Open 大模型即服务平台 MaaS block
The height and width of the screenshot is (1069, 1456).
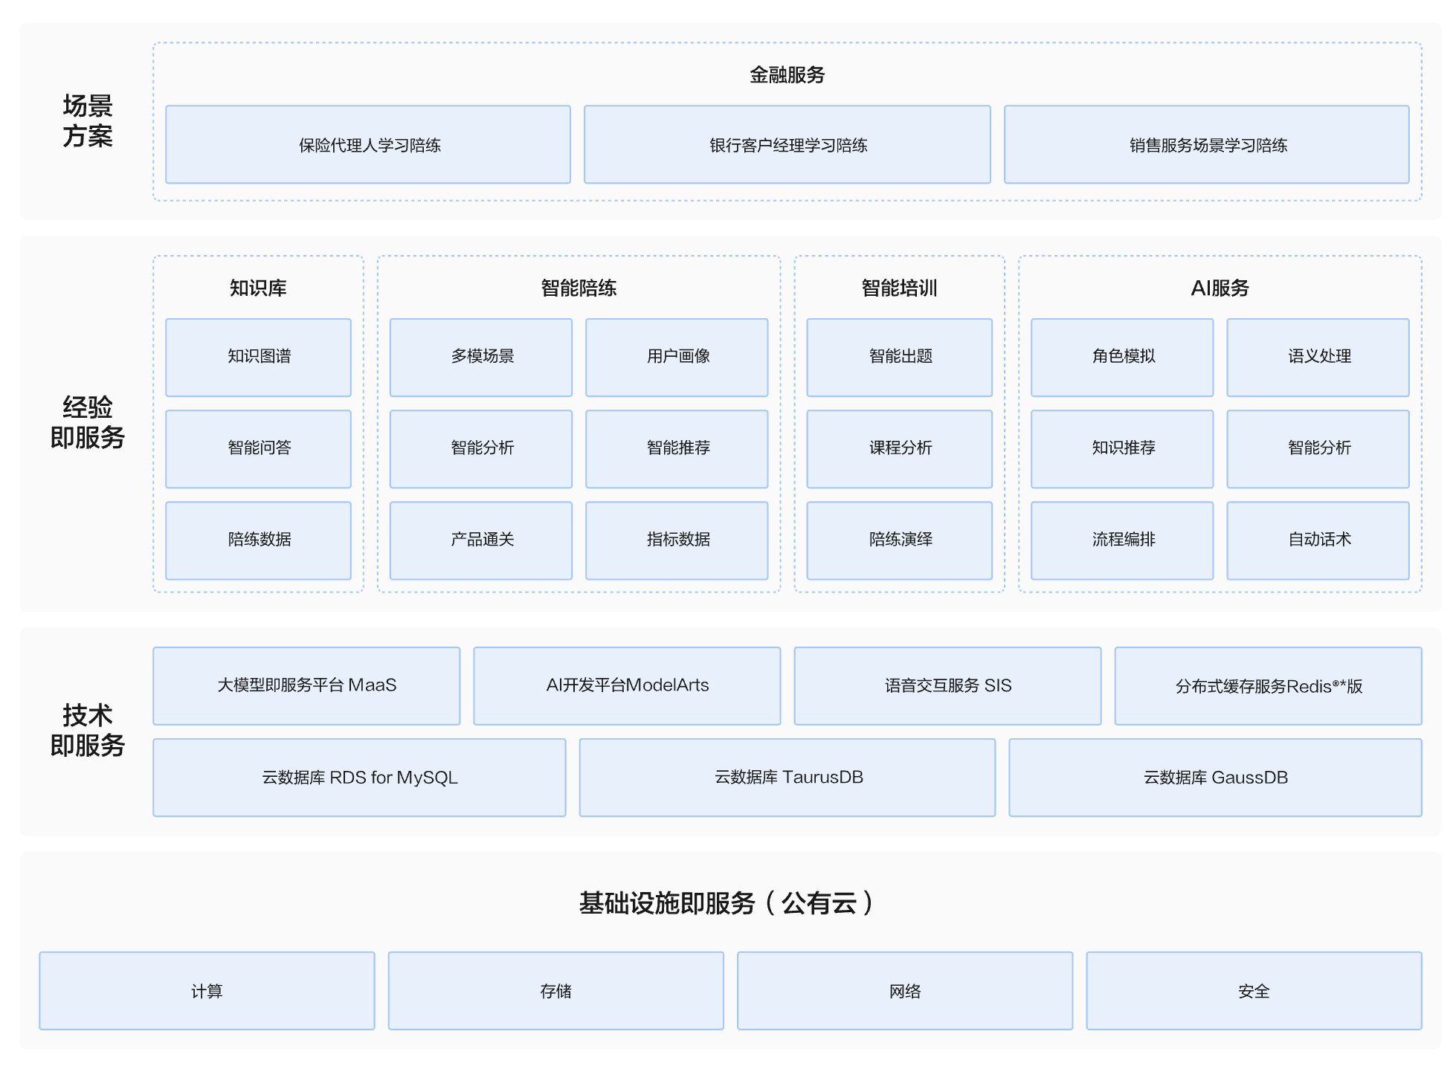tap(306, 685)
